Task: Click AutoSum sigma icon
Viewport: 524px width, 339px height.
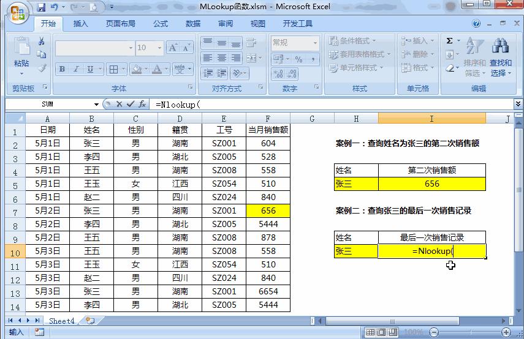Action: (x=450, y=41)
